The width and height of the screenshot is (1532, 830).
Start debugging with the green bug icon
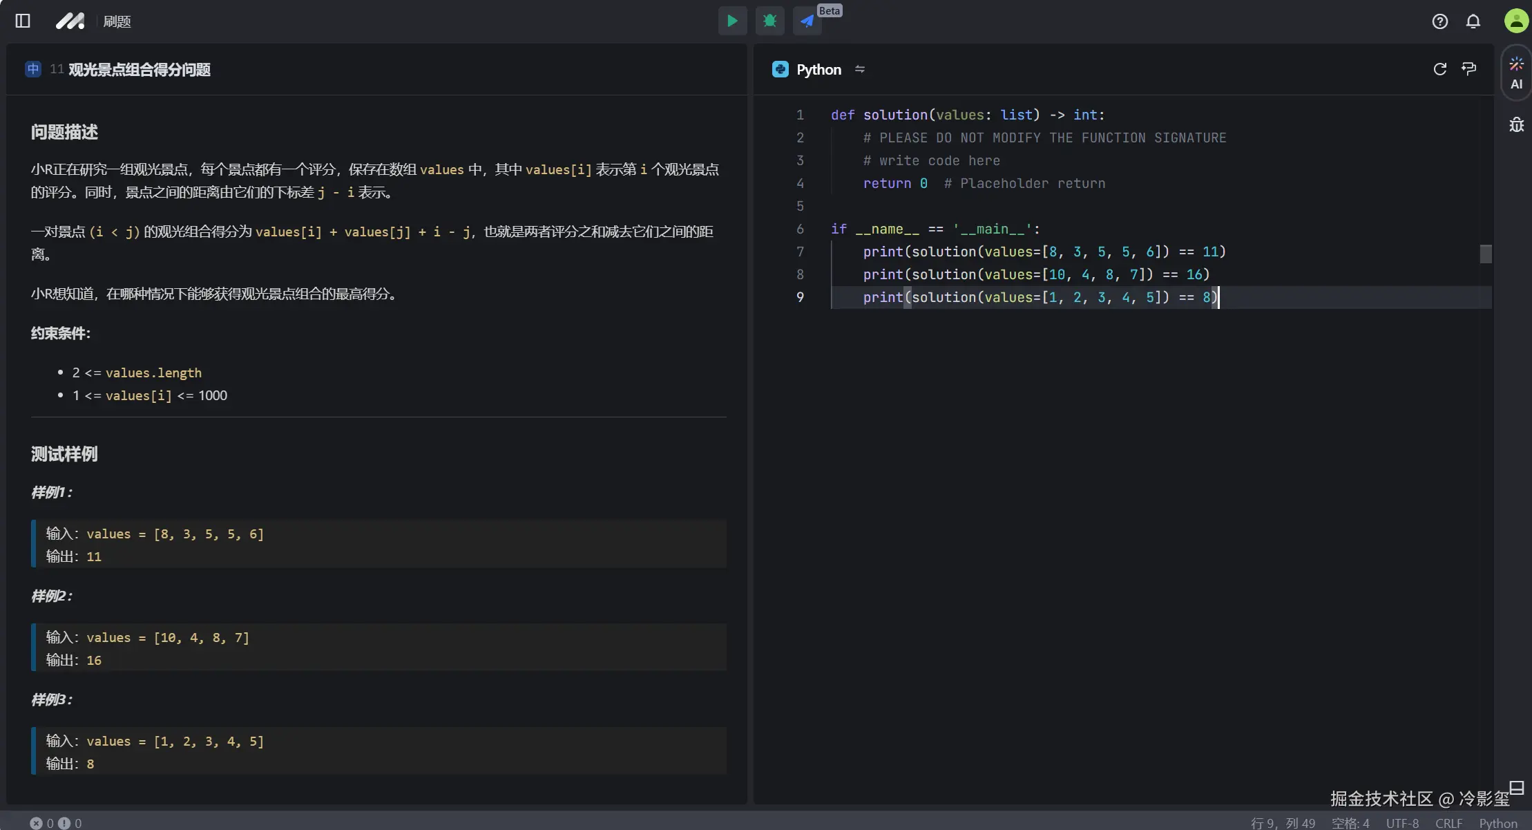[769, 21]
